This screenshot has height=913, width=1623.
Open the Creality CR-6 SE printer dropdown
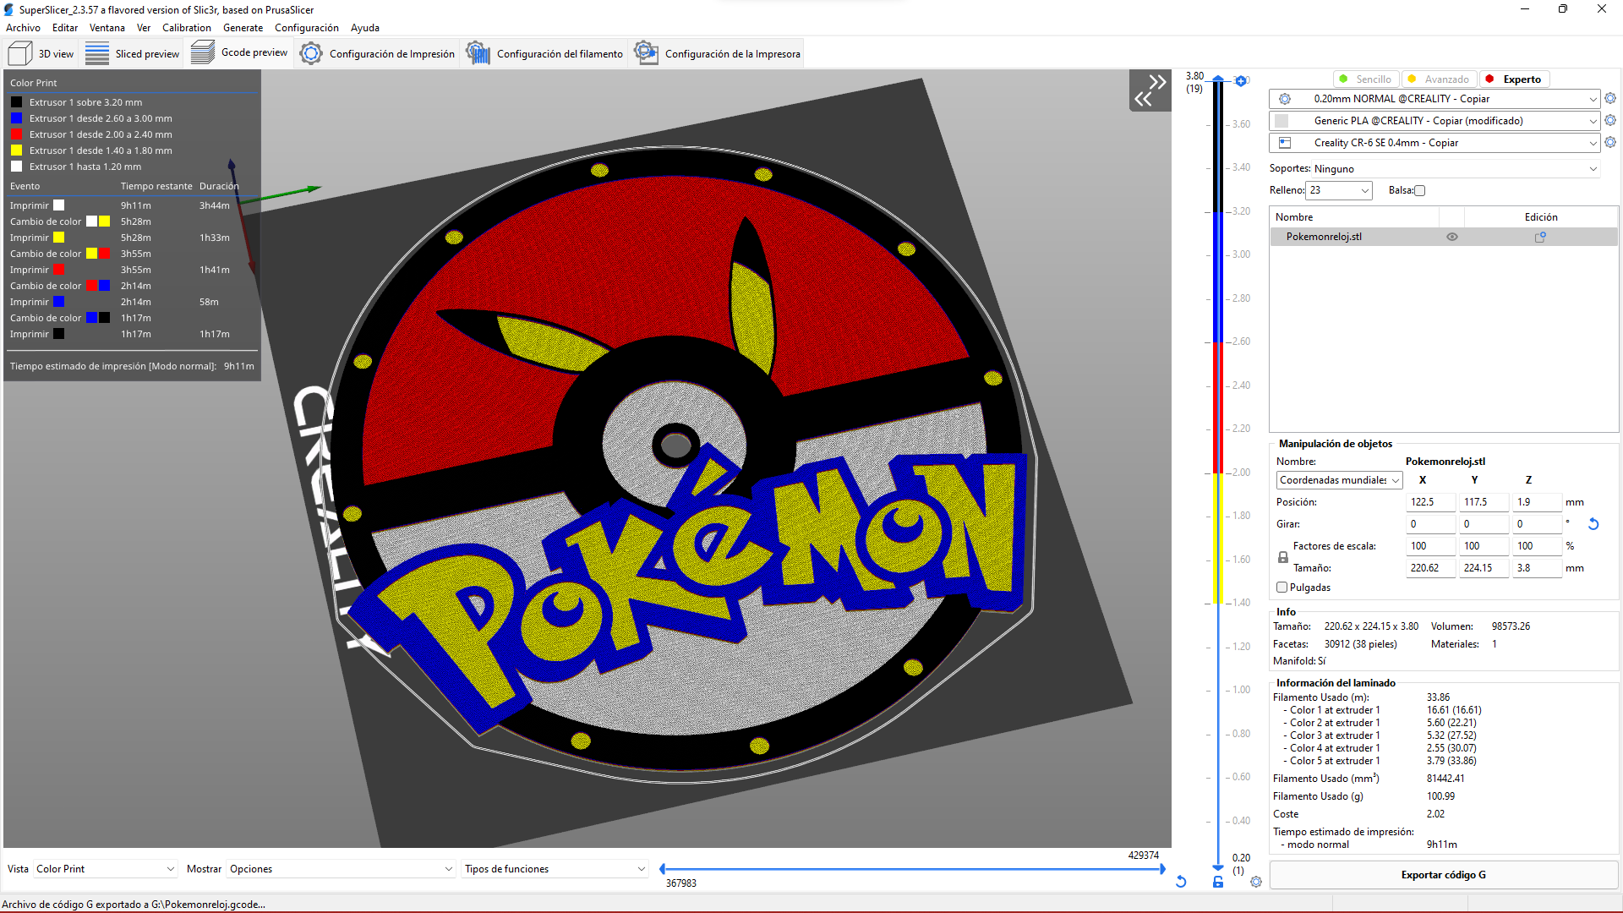point(1434,143)
